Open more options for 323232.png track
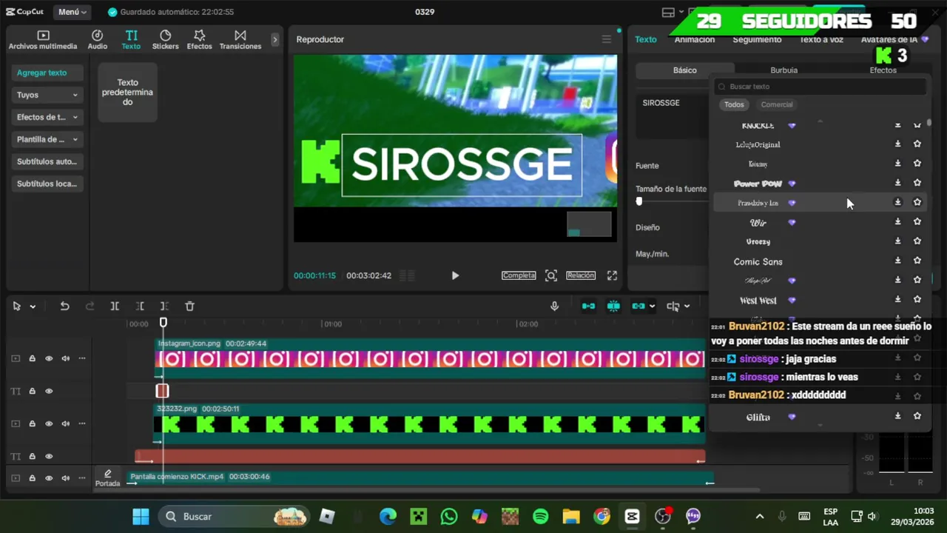Image resolution: width=947 pixels, height=533 pixels. pyautogui.click(x=82, y=423)
